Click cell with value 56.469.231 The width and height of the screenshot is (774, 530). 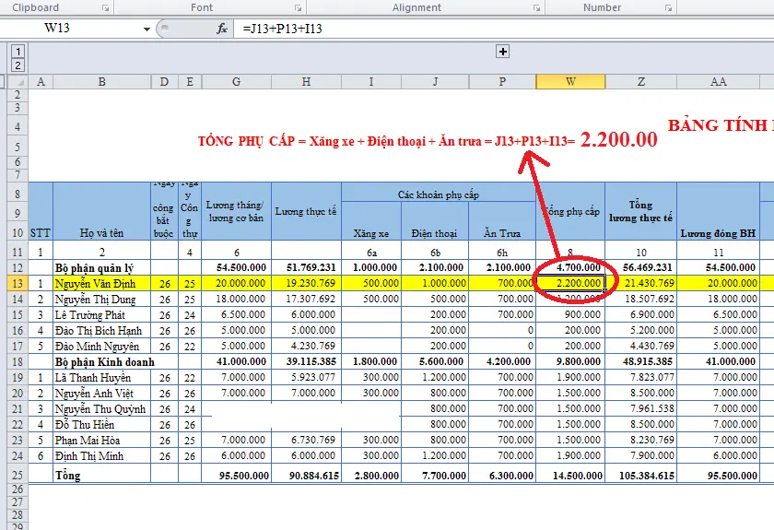pos(640,267)
